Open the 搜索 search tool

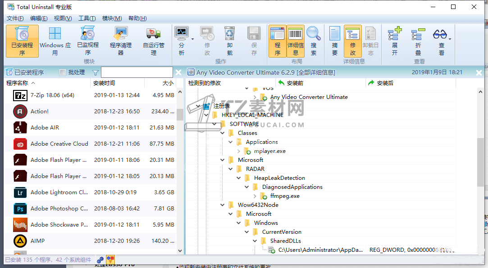pos(314,41)
